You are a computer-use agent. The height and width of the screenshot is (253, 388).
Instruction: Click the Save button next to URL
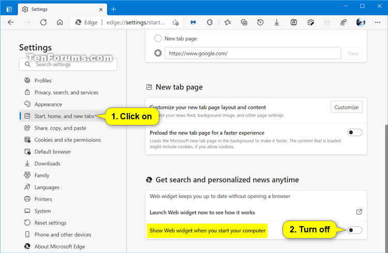[353, 53]
